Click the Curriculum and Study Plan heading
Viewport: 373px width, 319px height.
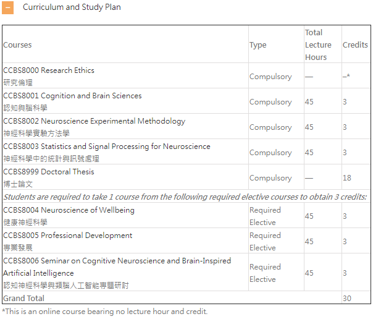72,7
